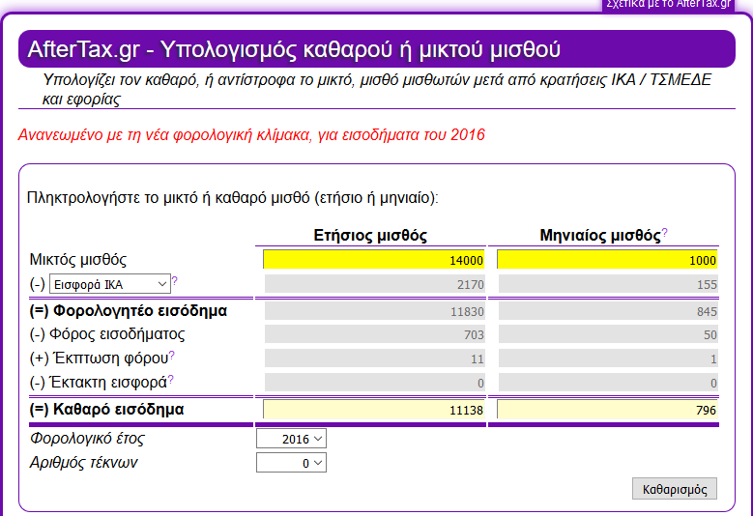Click the monthly net income field showing 796
This screenshot has width=753, height=516.
point(607,410)
